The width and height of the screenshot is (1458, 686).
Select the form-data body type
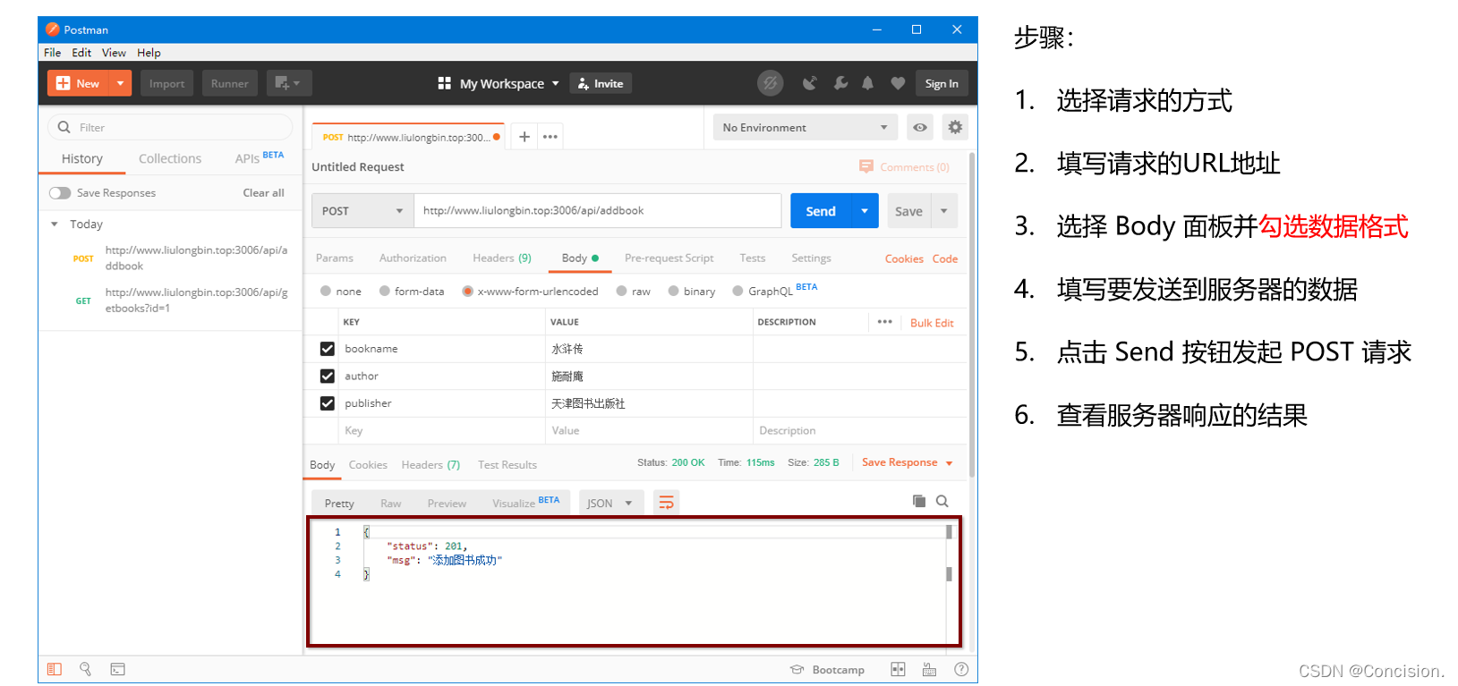tap(384, 291)
